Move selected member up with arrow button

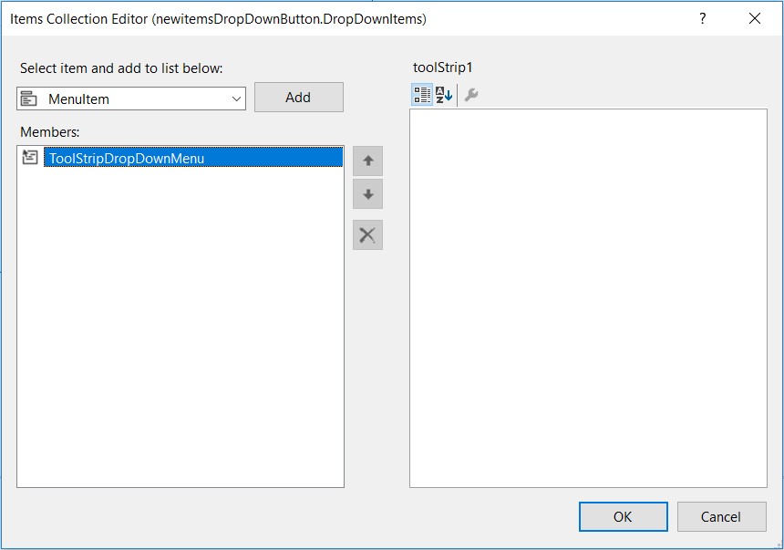coord(367,161)
